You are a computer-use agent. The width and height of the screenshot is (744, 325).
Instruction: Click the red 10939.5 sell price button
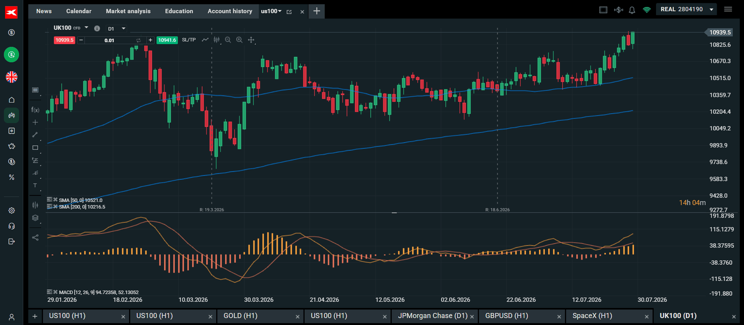(x=64, y=40)
